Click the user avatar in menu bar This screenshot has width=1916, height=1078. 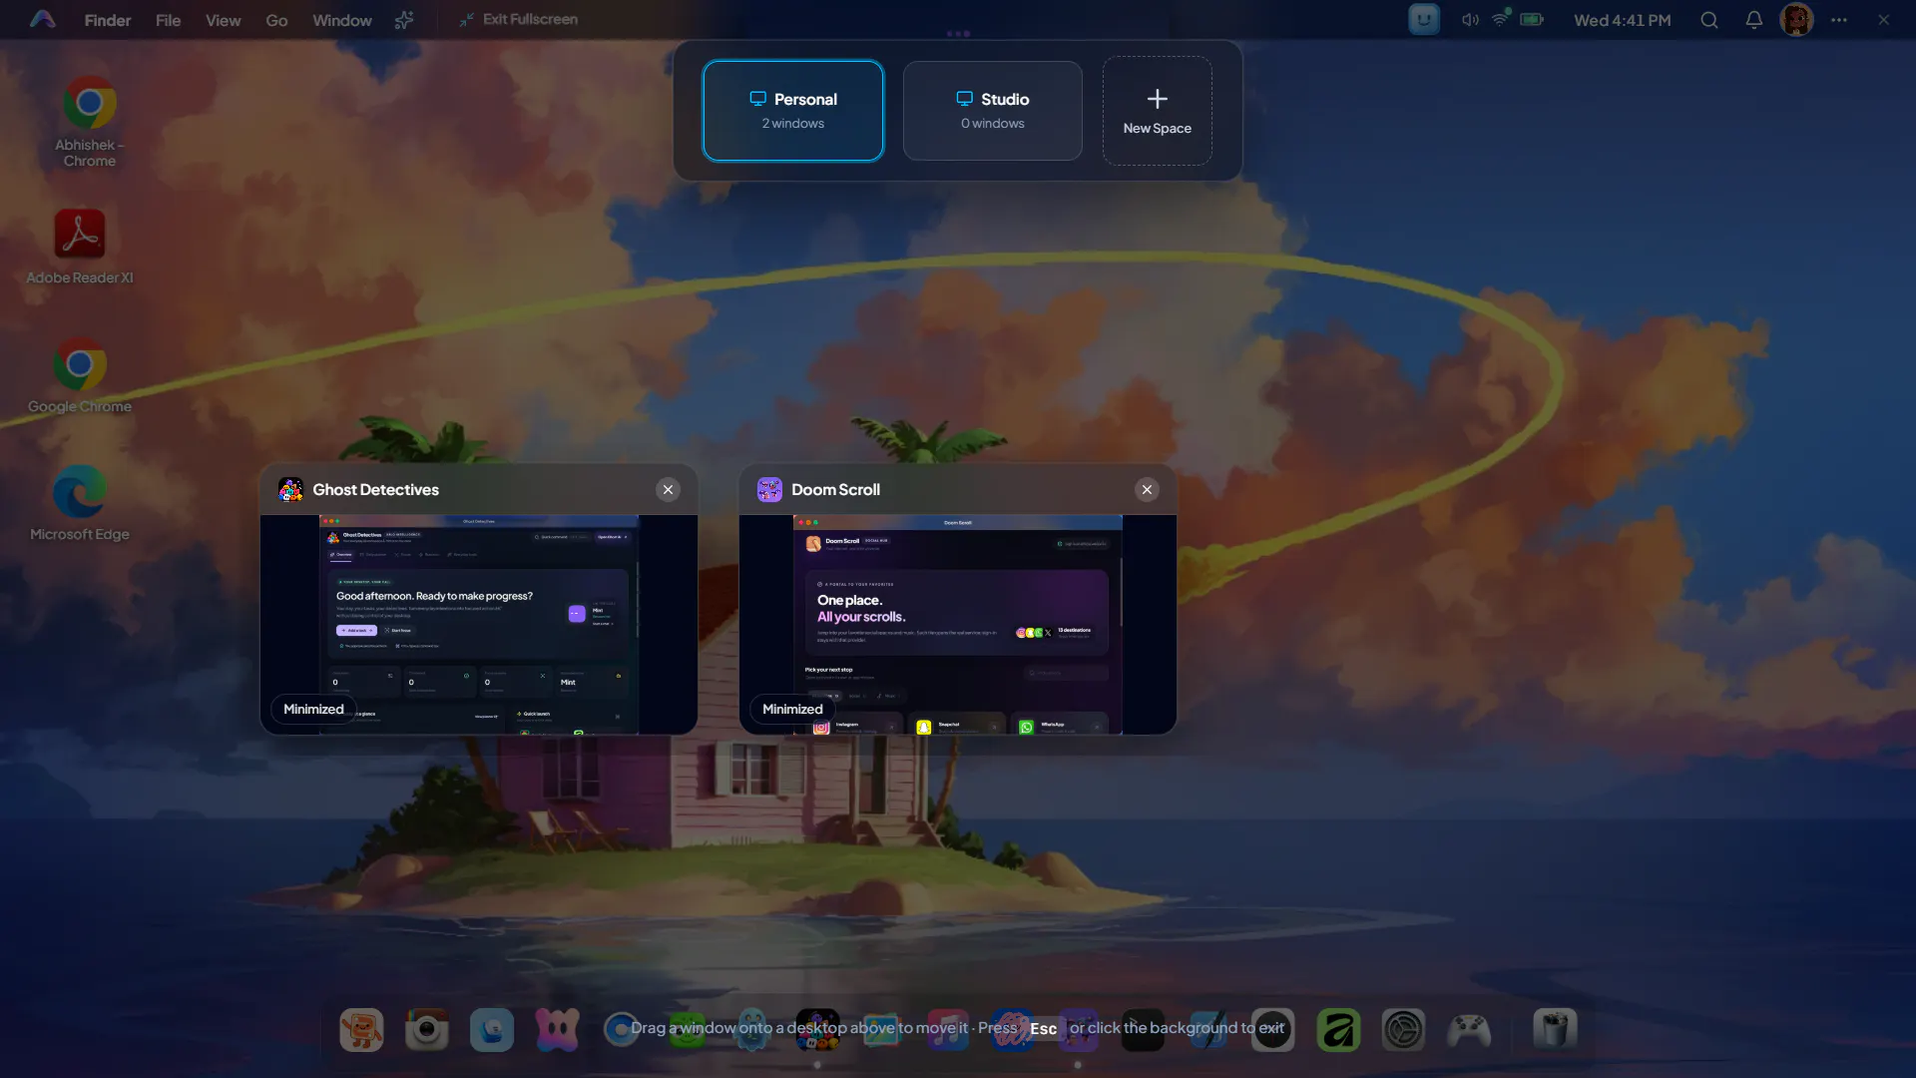[1797, 20]
